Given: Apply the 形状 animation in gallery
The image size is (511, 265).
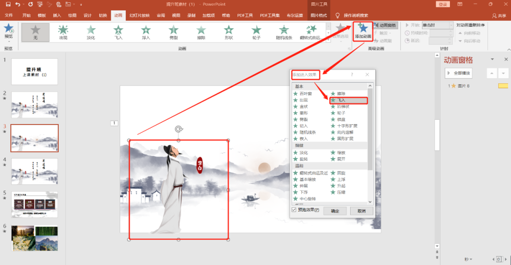Looking at the screenshot, I should click(229, 32).
